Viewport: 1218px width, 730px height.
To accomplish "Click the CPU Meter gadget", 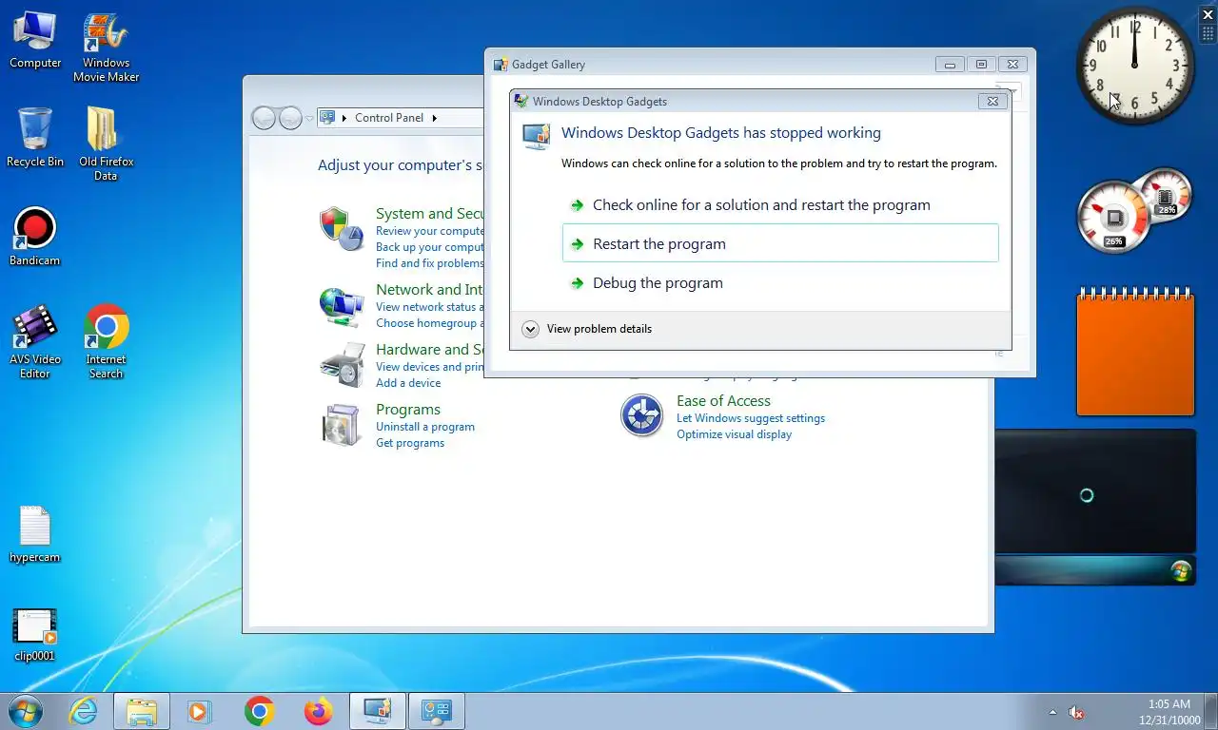I will click(1132, 210).
